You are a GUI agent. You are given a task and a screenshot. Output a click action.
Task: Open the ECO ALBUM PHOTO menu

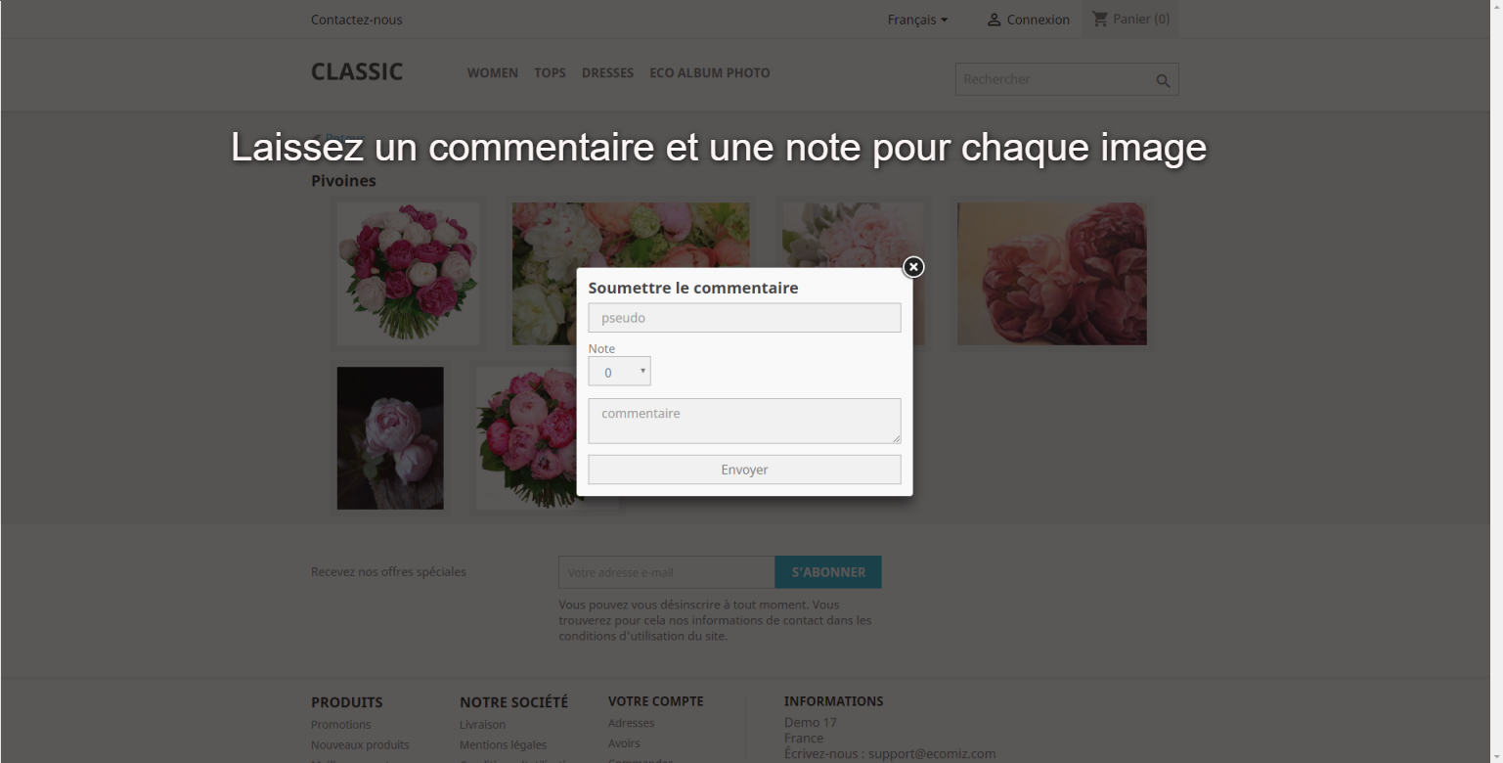click(x=710, y=72)
